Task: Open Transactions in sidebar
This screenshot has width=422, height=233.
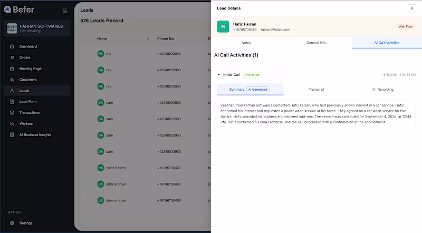Action: point(37,113)
